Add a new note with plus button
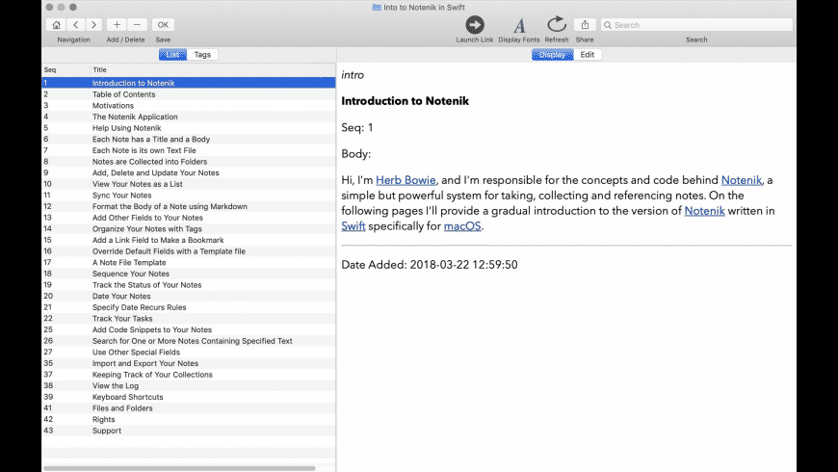Viewport: 838px width, 472px height. click(117, 25)
